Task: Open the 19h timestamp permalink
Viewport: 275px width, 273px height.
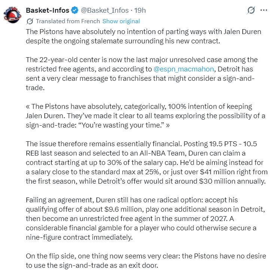Action: click(x=140, y=10)
